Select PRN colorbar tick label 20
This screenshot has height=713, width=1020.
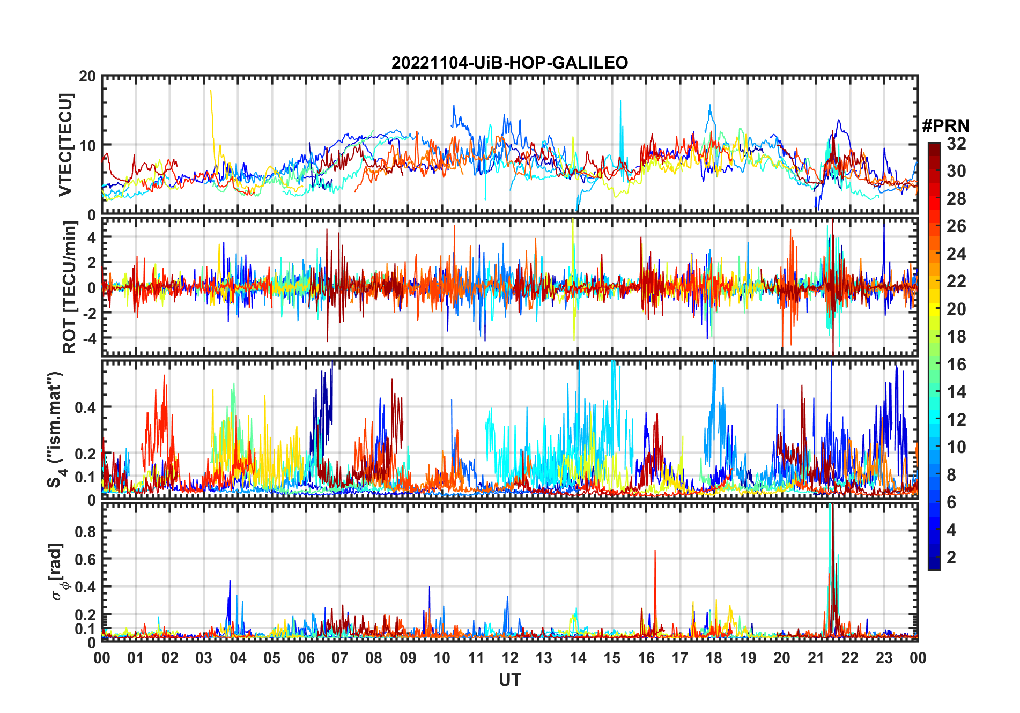(957, 309)
